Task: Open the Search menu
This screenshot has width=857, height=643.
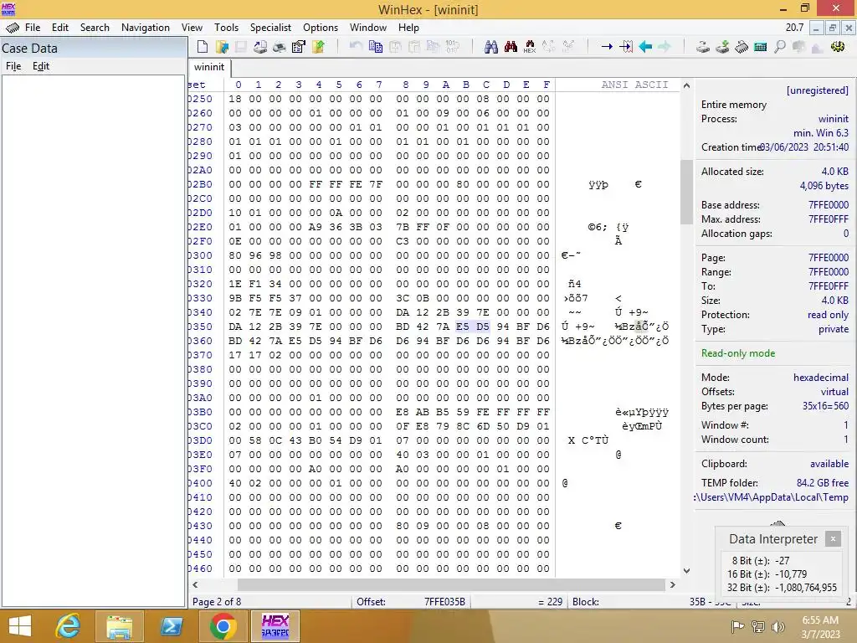Action: tap(95, 28)
